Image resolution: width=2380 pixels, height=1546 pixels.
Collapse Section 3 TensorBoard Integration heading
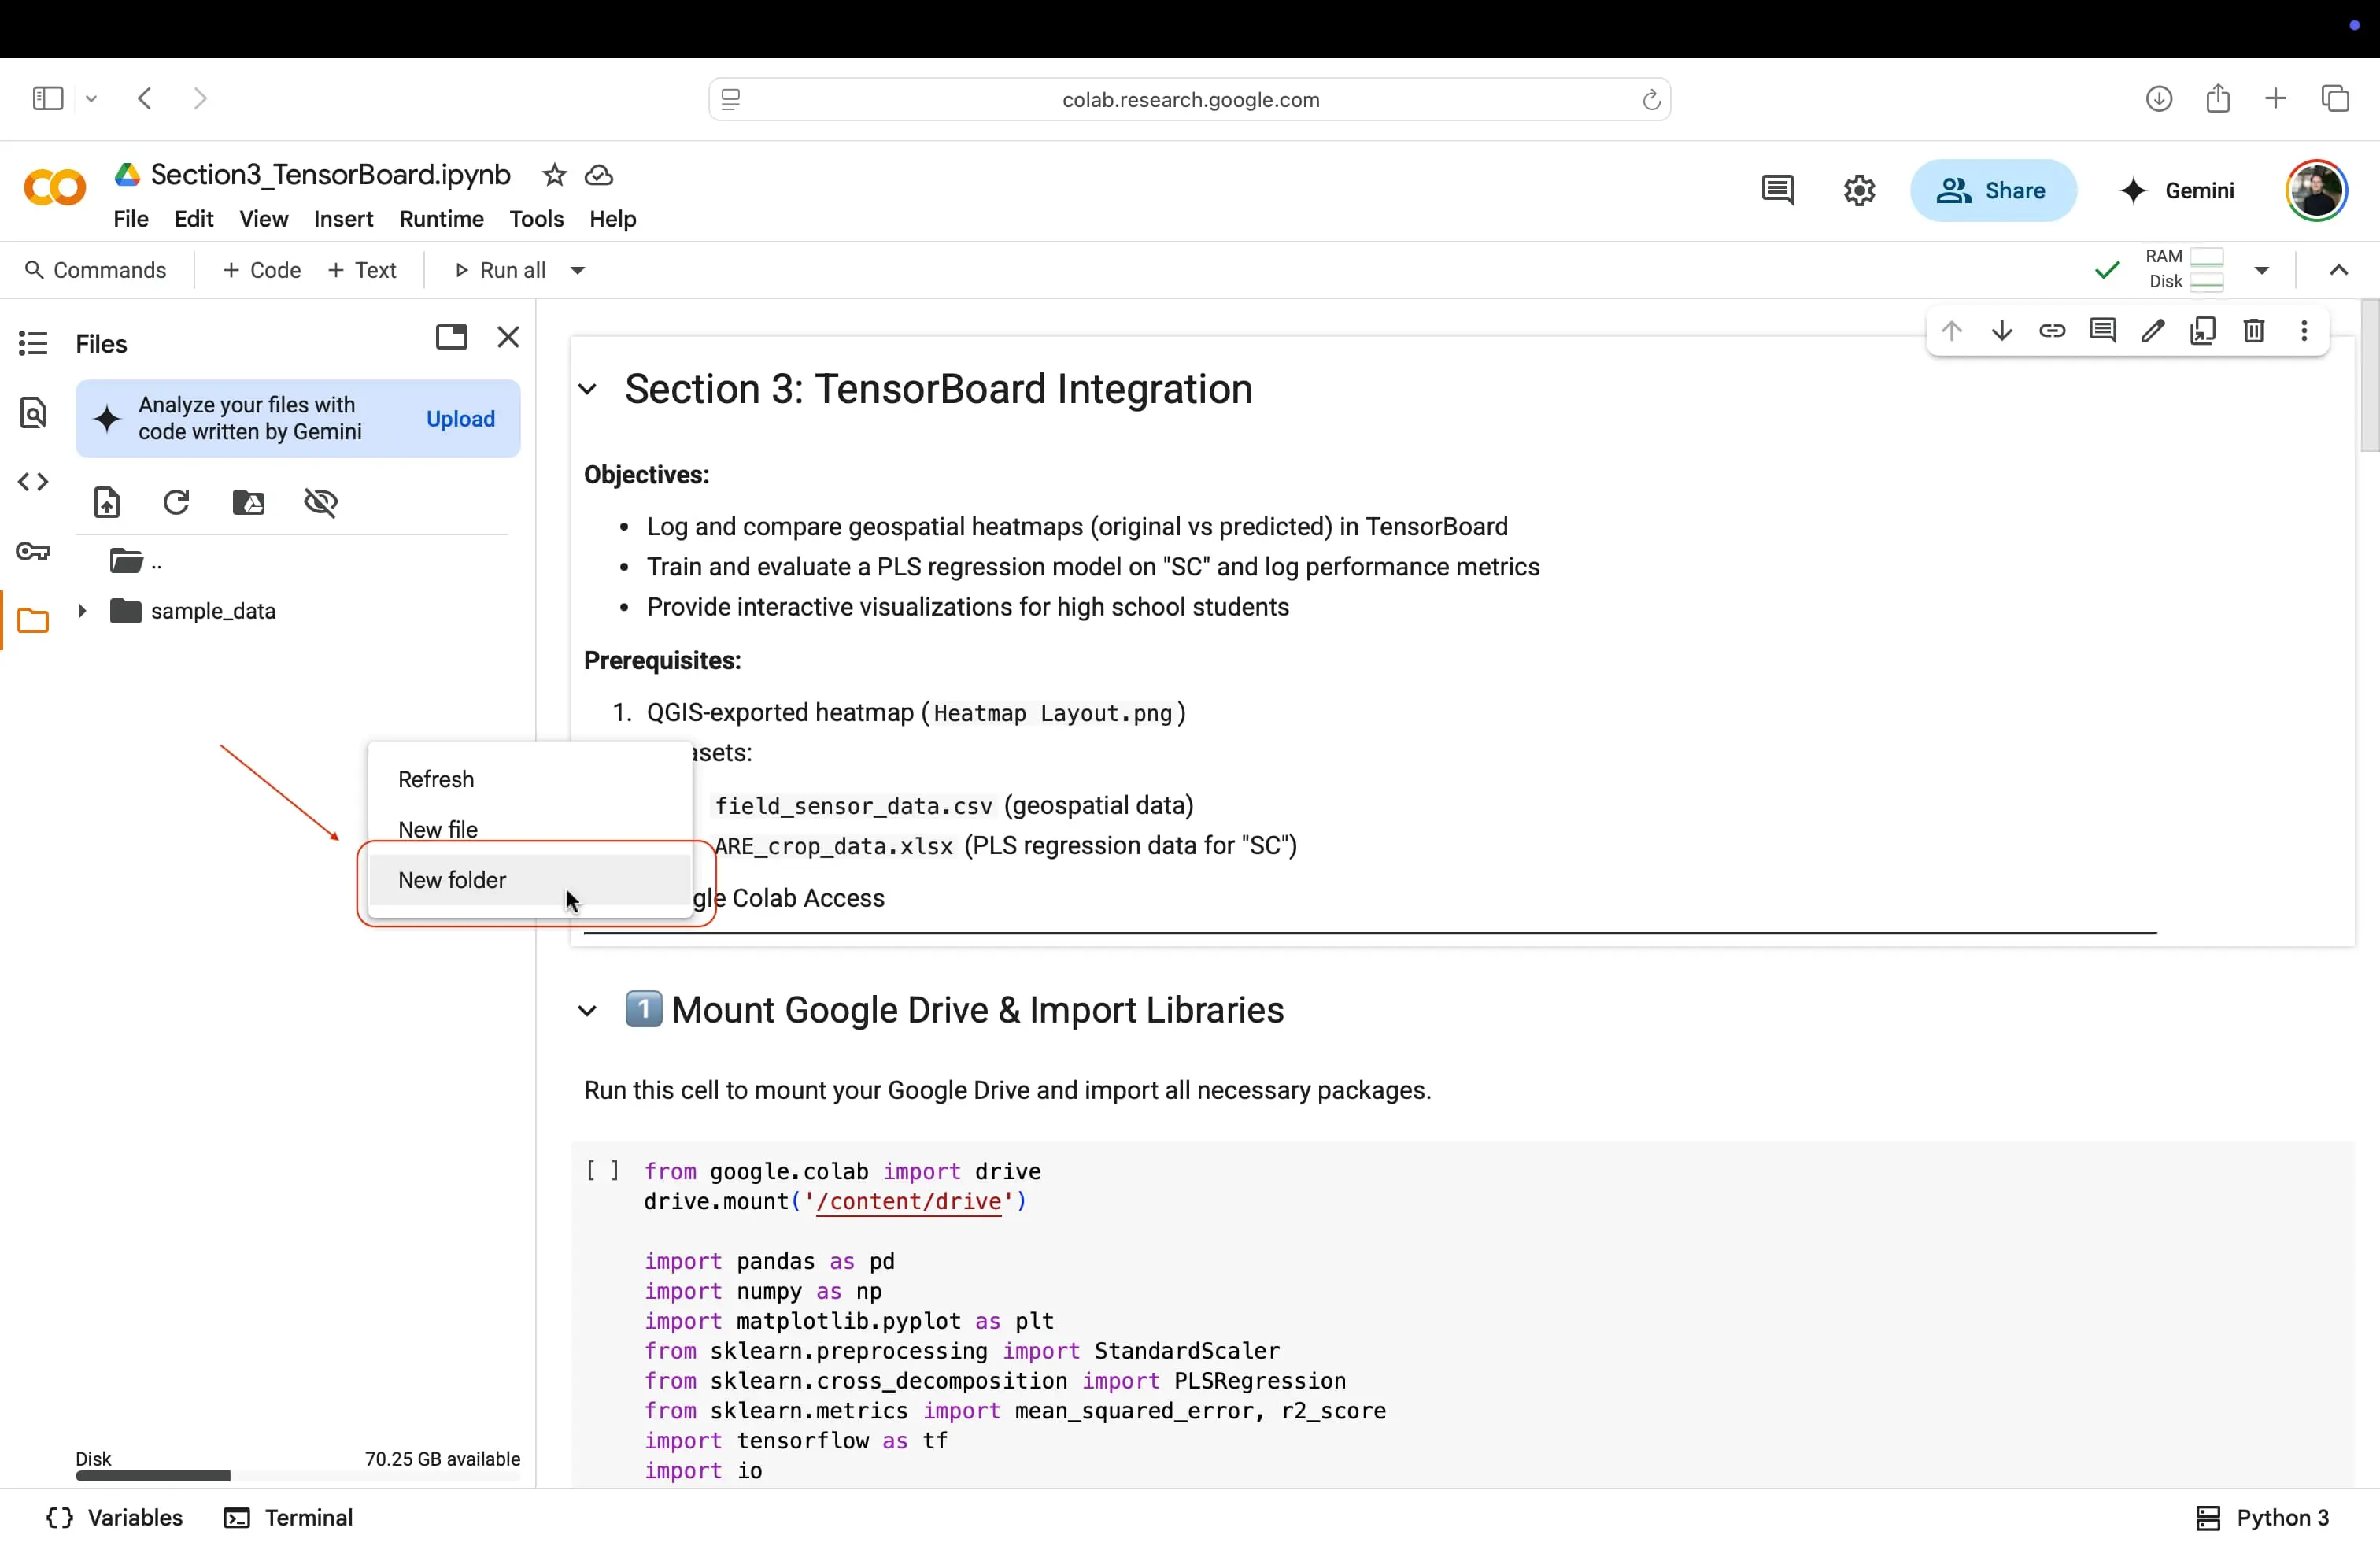pos(588,389)
